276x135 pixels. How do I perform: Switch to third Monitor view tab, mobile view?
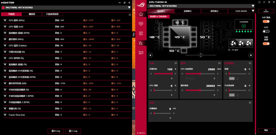(52, 14)
